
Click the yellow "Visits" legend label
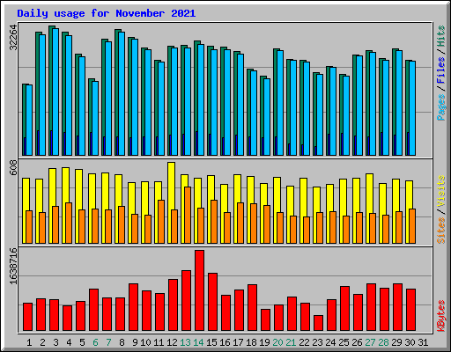[x=440, y=191]
